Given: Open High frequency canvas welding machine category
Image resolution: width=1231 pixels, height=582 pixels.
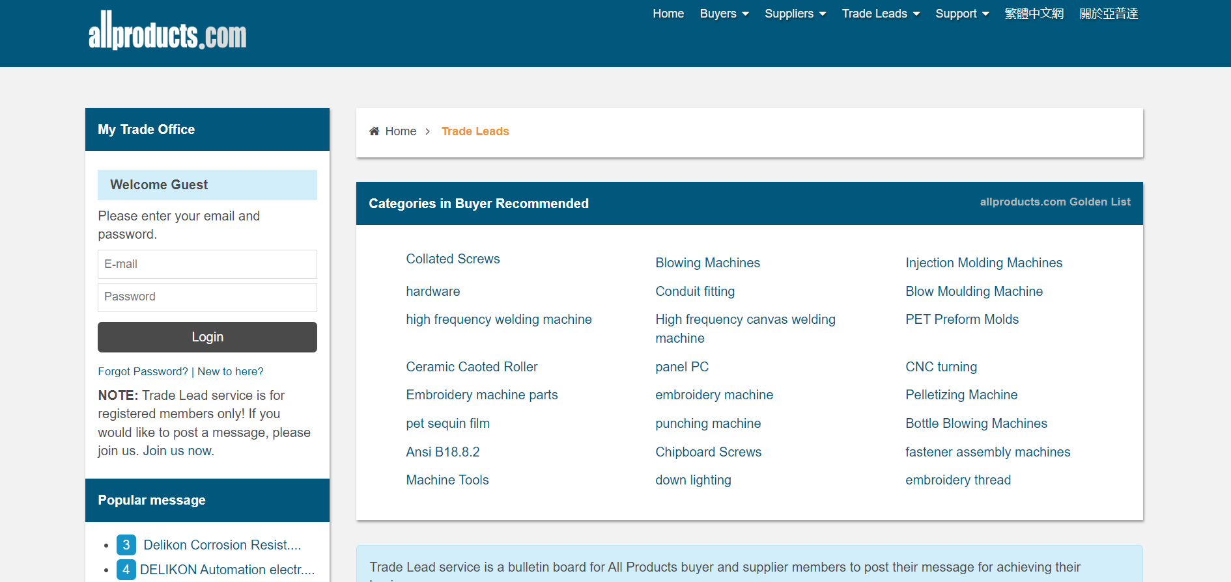Looking at the screenshot, I should pos(745,328).
